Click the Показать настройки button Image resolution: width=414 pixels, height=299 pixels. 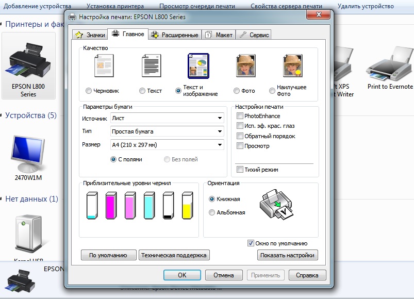coord(287,255)
